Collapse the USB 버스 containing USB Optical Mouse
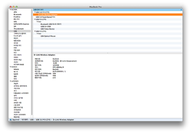The image size is (191, 133). coord(35,31)
